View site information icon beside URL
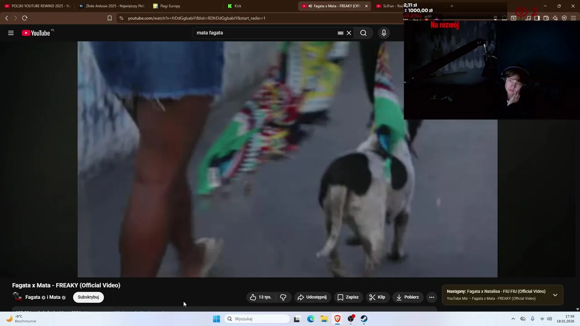 coord(121,18)
